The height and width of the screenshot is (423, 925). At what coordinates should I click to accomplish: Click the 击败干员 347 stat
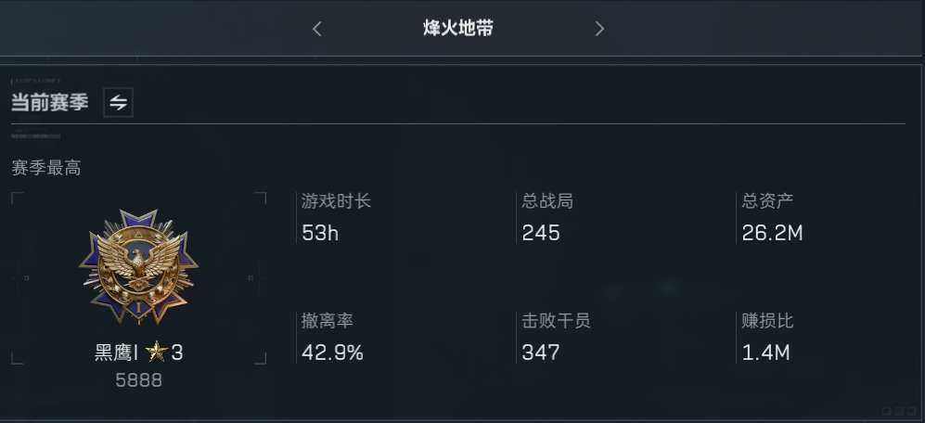(556, 337)
